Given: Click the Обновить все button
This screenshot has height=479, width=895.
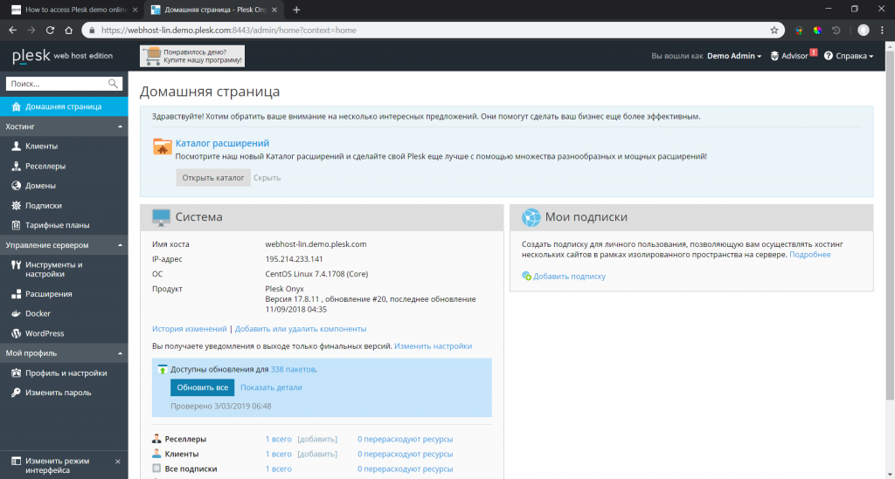Looking at the screenshot, I should tap(202, 387).
